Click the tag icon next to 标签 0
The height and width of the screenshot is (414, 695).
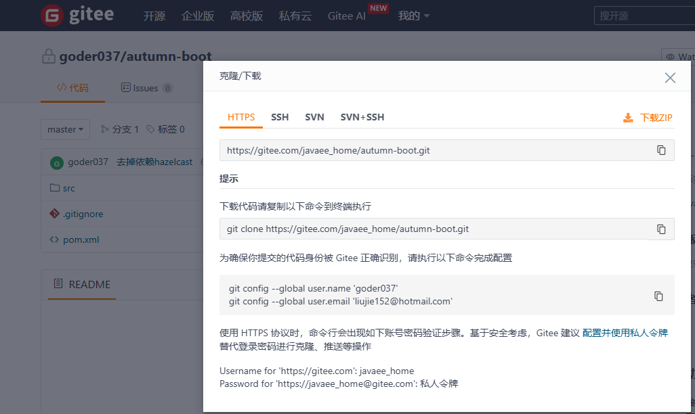(150, 129)
